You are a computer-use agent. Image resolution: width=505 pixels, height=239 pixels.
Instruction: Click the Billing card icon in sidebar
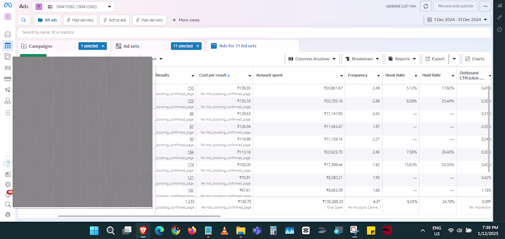(7, 78)
